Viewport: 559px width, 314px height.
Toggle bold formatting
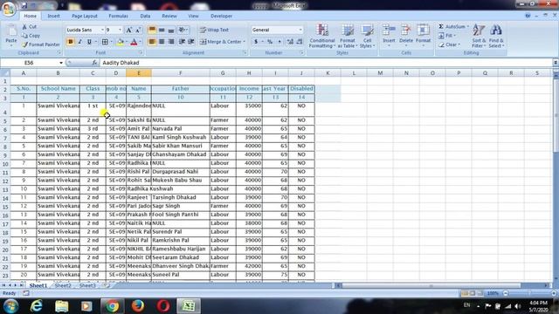click(x=70, y=42)
